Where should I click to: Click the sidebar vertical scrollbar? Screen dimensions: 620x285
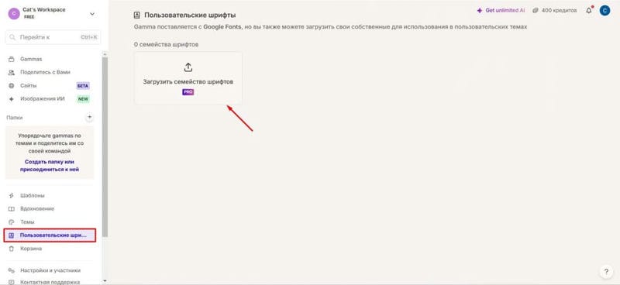click(105, 146)
